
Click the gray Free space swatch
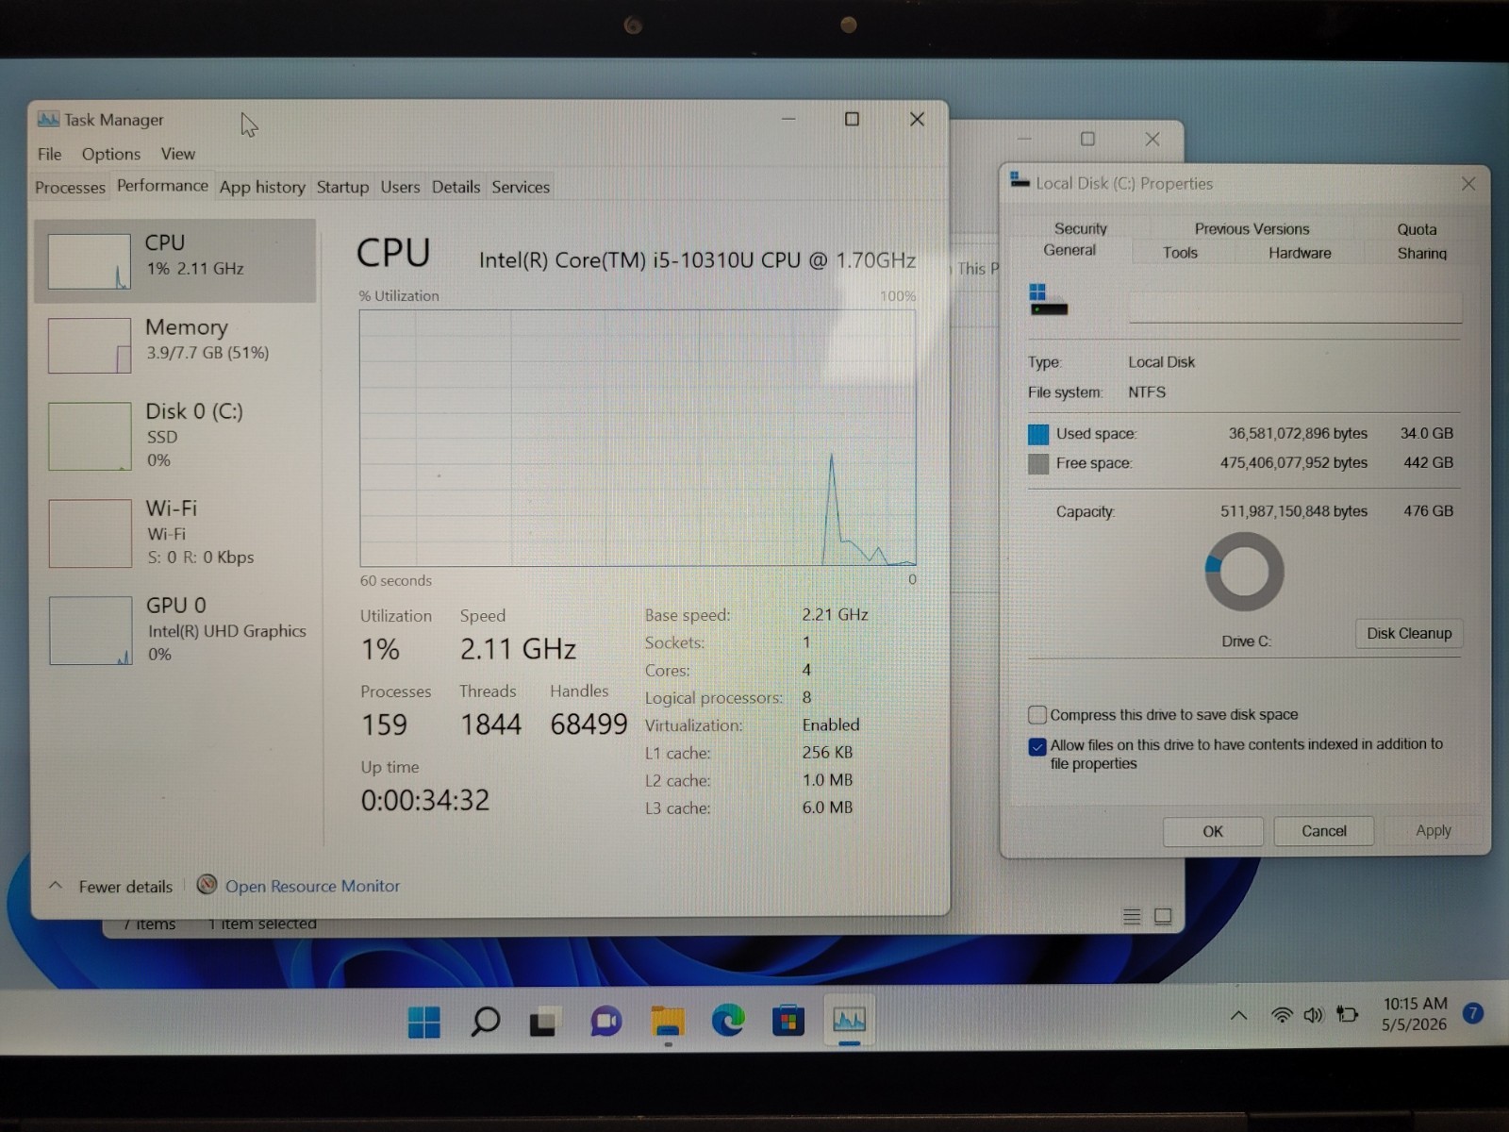coord(1037,463)
